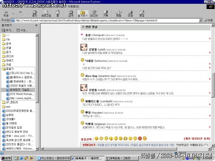Image resolution: width=215 pixels, height=161 pixels.
Task: Click the Go button beside address bar
Action: click(x=209, y=21)
